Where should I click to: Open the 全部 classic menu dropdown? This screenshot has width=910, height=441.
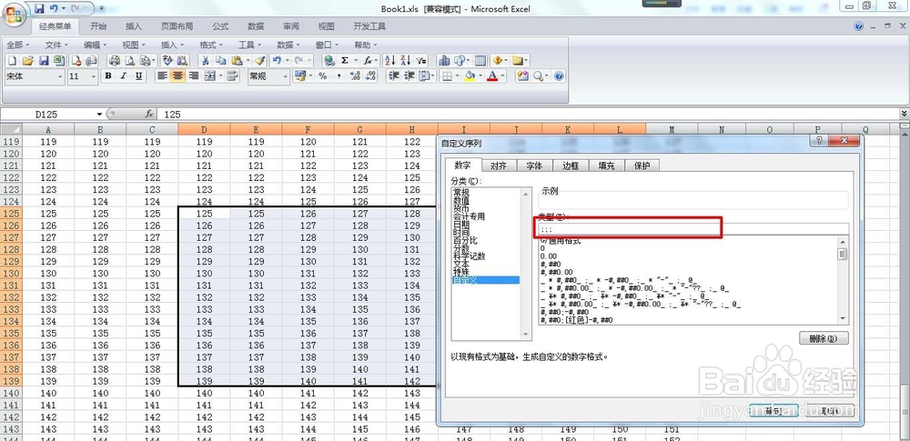click(18, 45)
